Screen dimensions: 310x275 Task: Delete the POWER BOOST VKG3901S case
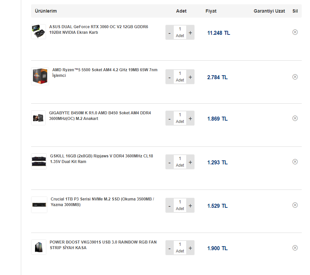(x=295, y=248)
